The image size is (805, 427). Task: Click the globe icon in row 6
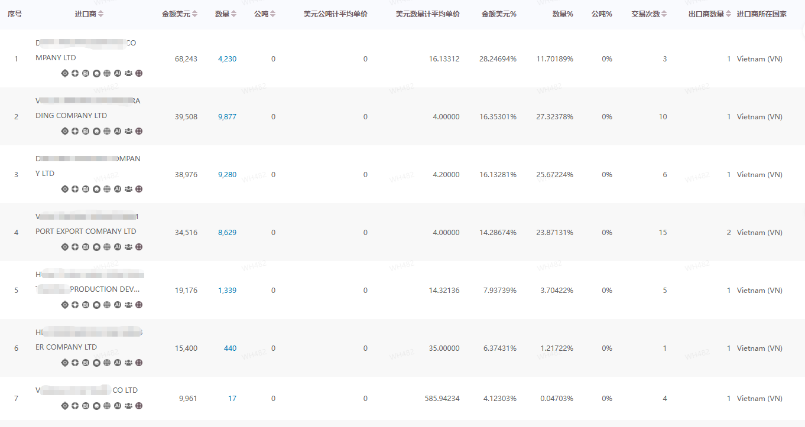pos(107,363)
